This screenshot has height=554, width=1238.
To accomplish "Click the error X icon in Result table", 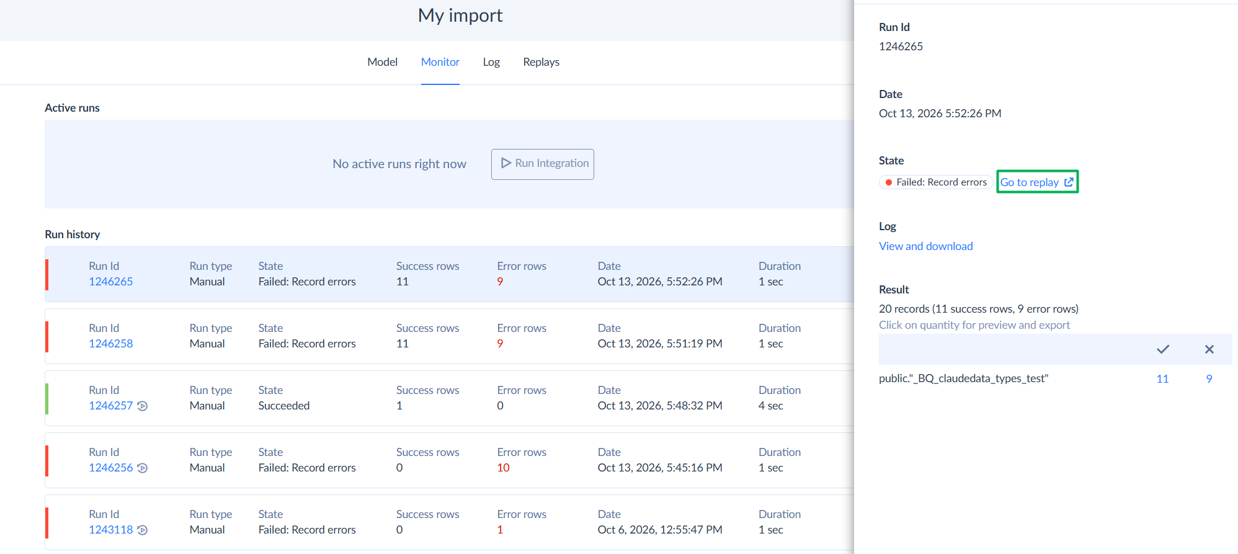I will (1209, 349).
